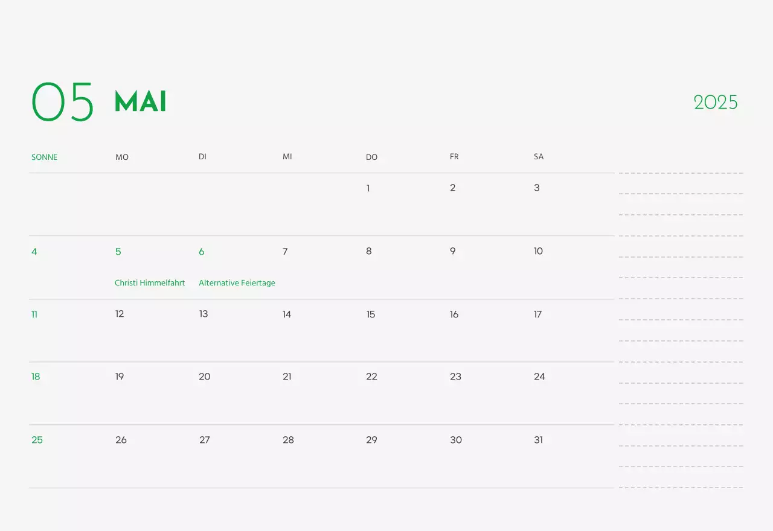This screenshot has width=773, height=531.
Task: Click date 31 in the calendar
Action: 538,440
